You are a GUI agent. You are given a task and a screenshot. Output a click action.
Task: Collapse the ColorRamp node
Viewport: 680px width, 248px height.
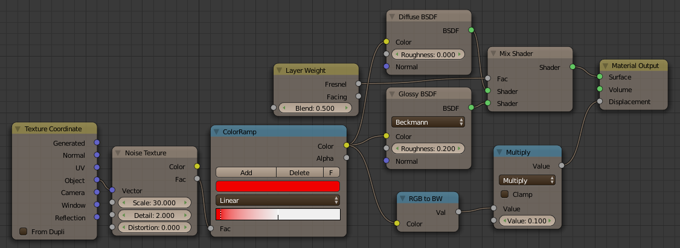coord(216,132)
